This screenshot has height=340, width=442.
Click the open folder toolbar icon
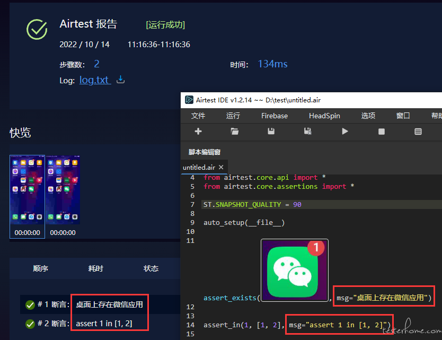point(235,131)
